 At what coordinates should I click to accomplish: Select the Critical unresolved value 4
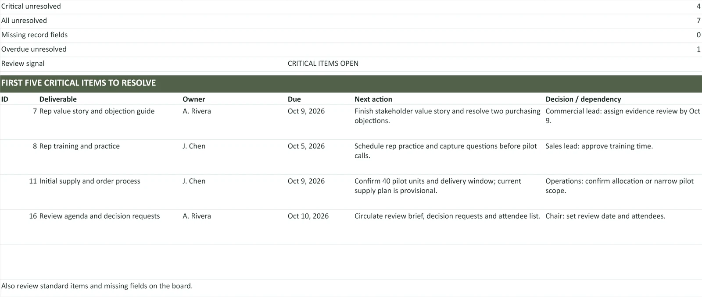click(x=698, y=6)
